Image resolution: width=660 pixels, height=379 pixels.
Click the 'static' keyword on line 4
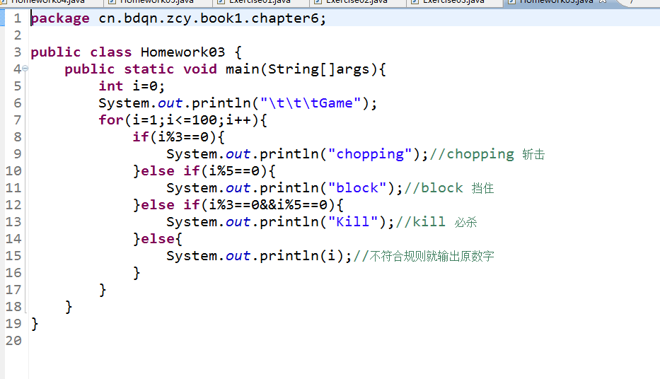[149, 69]
